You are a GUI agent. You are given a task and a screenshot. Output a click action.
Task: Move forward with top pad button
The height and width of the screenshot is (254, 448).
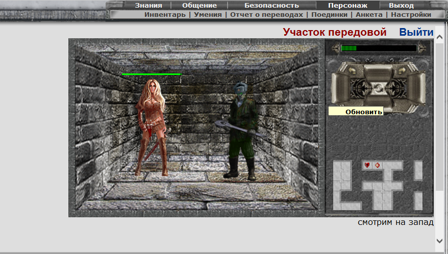378,72
